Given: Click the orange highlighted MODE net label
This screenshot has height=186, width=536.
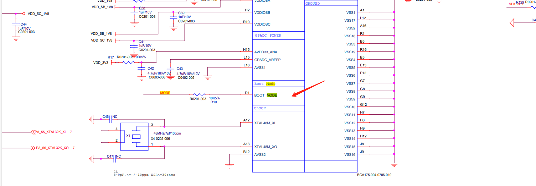Looking at the screenshot, I should (x=165, y=93).
